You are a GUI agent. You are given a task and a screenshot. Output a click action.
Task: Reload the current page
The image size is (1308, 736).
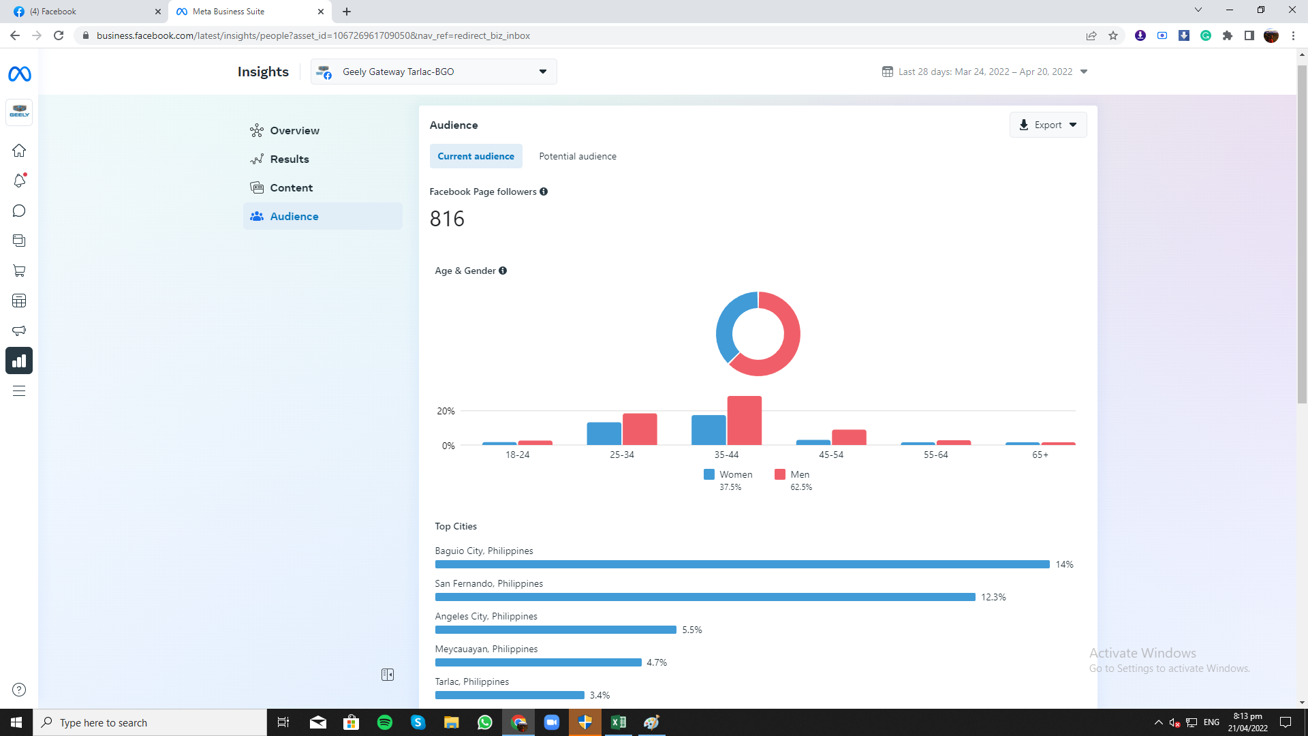[59, 35]
